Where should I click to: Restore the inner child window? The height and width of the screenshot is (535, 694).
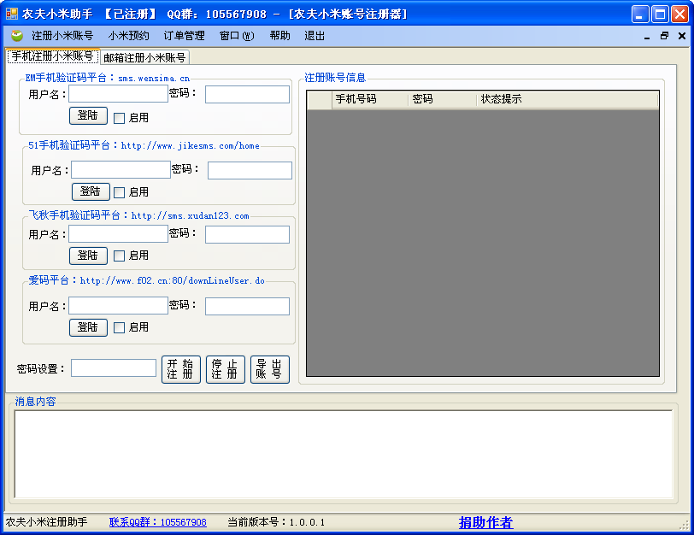(x=664, y=36)
